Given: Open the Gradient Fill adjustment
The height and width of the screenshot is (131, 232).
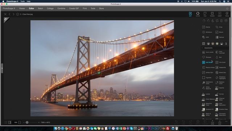Looking at the screenshot, I should point(208,109).
